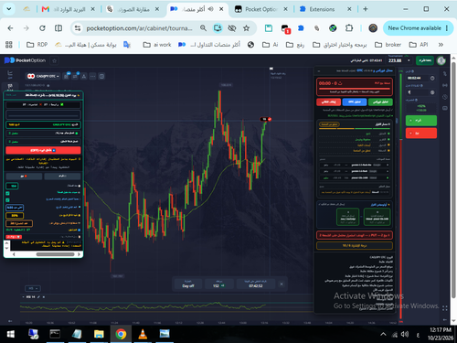Select the sell tab with red dot in bot panel
Viewport: 457px width, 343px height.
coord(24,177)
